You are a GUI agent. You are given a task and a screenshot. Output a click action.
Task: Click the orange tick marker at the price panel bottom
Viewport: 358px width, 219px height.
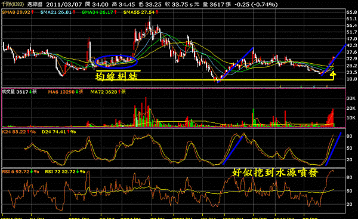327,86
